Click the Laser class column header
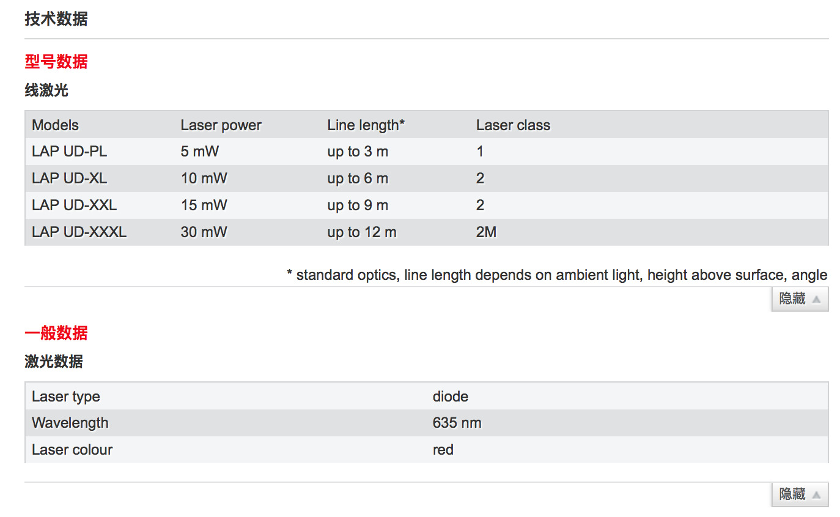This screenshot has height=517, width=840. (513, 125)
